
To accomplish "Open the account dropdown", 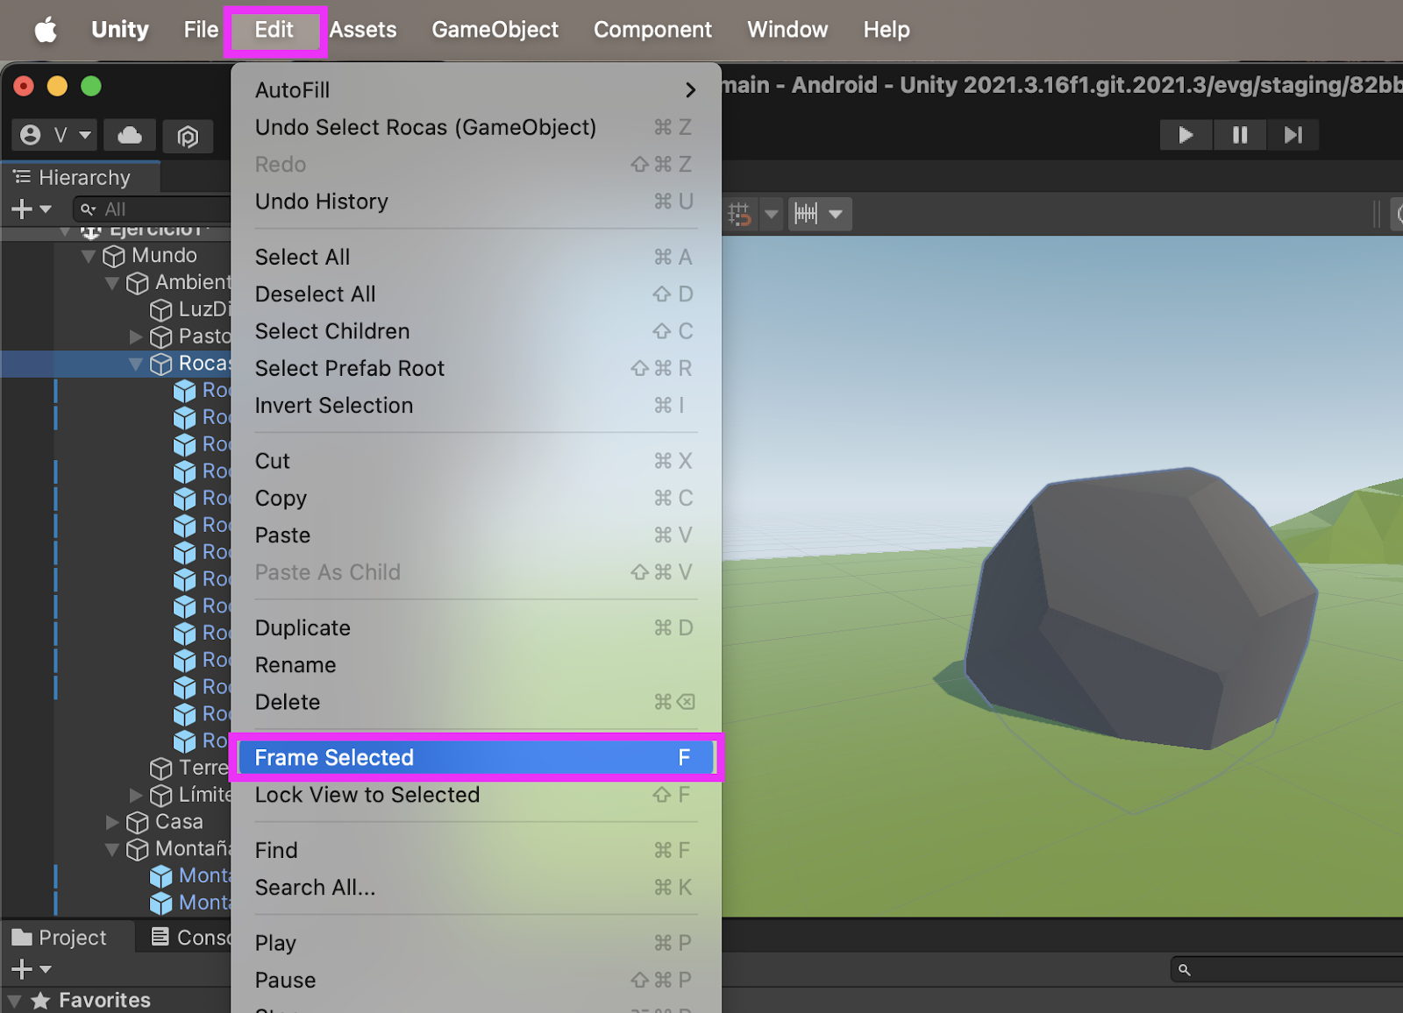I will [55, 135].
